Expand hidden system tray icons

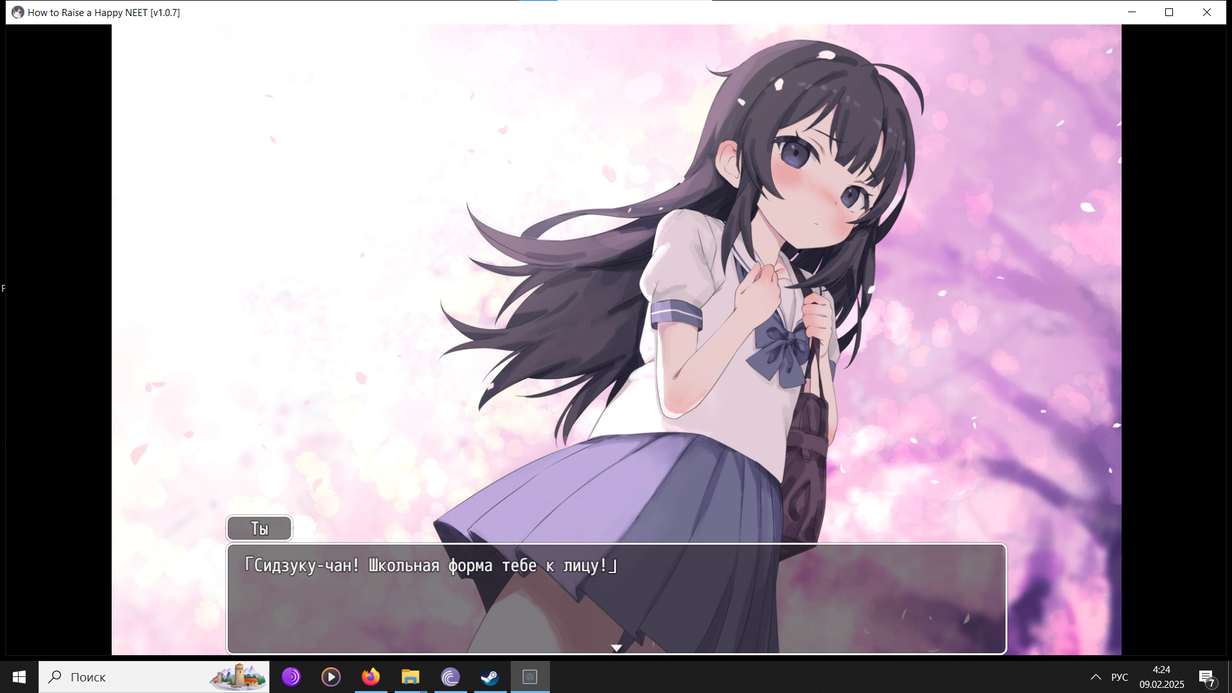[1096, 677]
